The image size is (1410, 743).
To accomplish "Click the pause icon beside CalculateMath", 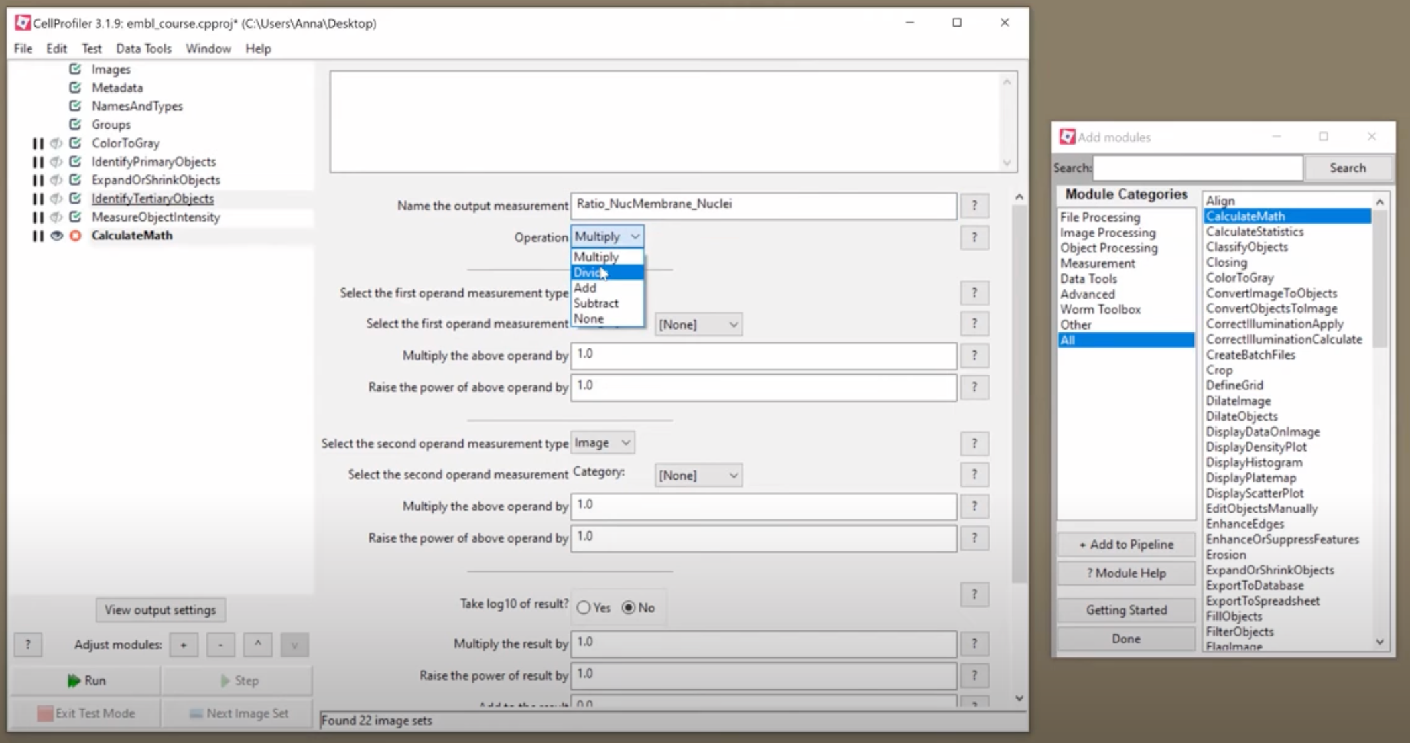I will [38, 236].
